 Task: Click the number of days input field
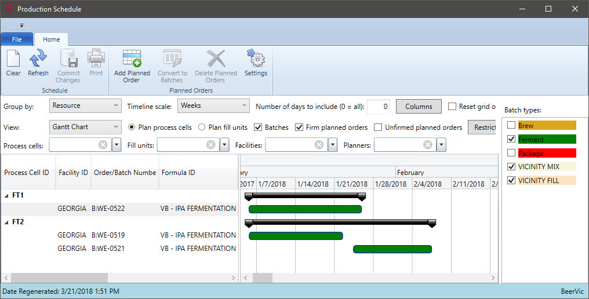pyautogui.click(x=378, y=106)
